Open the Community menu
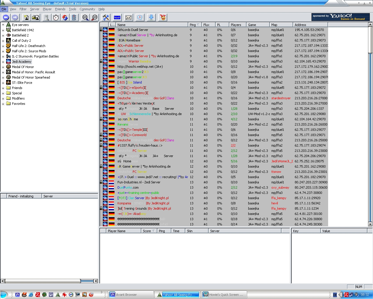 click(x=87, y=9)
